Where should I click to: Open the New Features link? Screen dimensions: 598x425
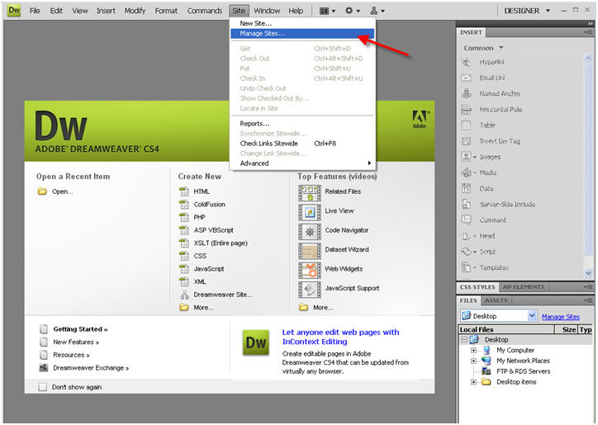click(x=76, y=342)
